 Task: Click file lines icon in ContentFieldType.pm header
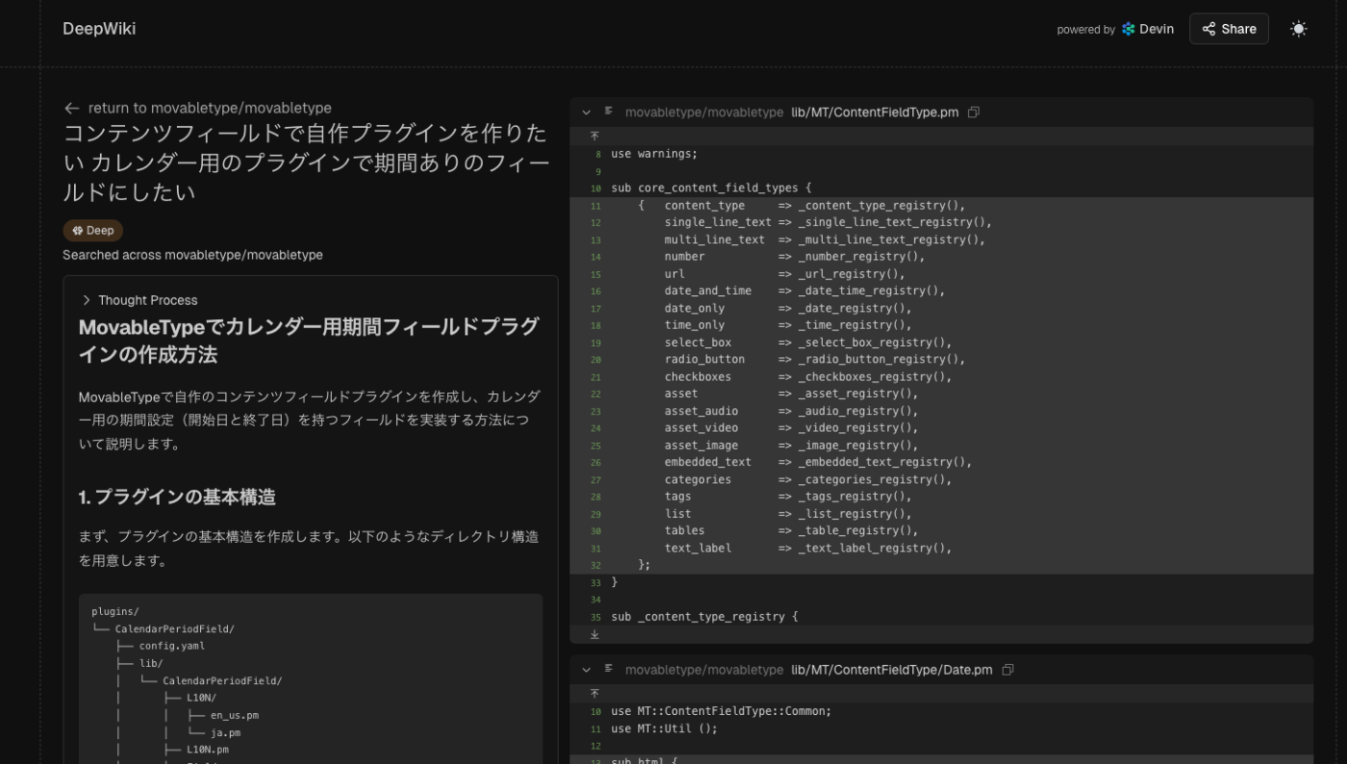pos(608,112)
